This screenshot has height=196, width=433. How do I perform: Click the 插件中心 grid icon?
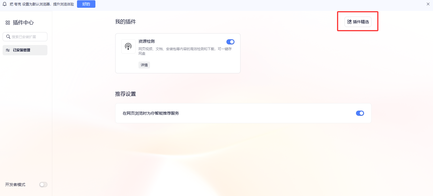[8, 23]
